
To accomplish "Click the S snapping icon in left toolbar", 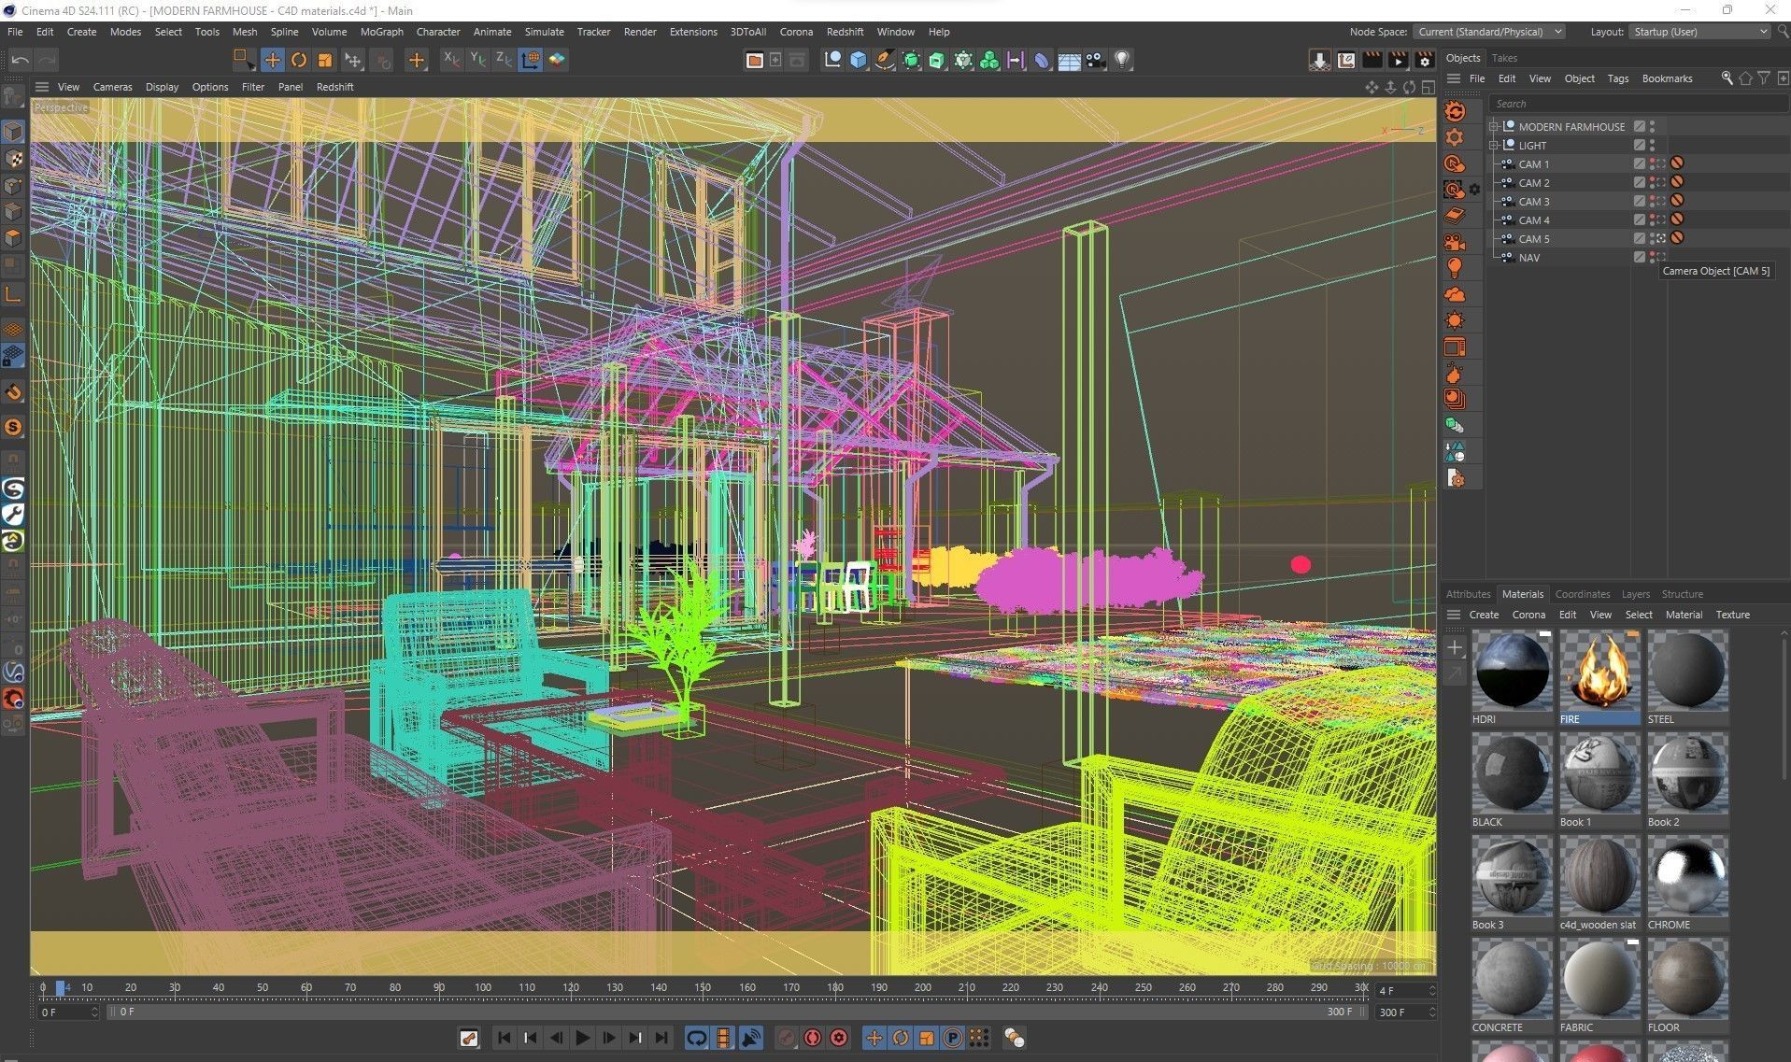I will tap(13, 427).
